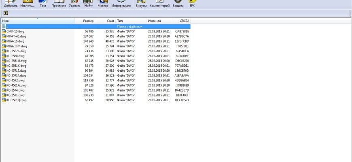
Task: Launch the Мастер (Wizard) tool
Action: tap(103, 4)
